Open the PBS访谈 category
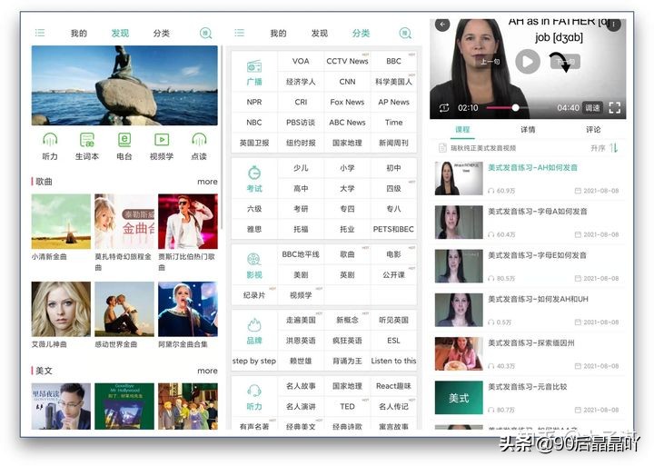This screenshot has height=466, width=654. (301, 123)
